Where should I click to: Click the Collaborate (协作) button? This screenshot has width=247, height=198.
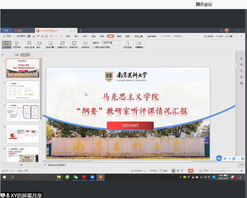[219, 36]
